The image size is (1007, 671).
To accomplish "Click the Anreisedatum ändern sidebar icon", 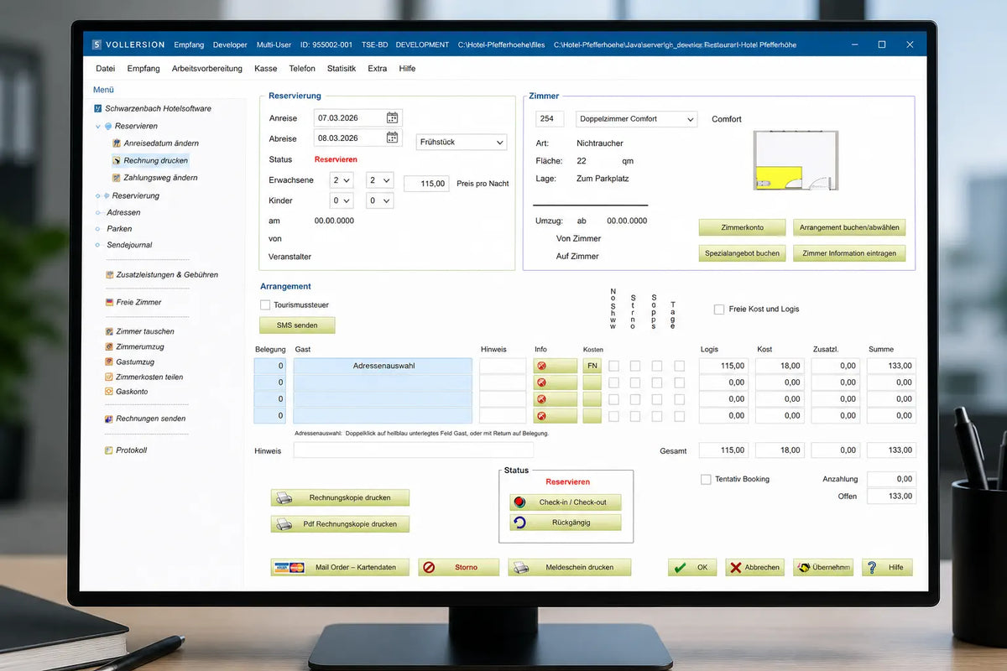I will (117, 143).
